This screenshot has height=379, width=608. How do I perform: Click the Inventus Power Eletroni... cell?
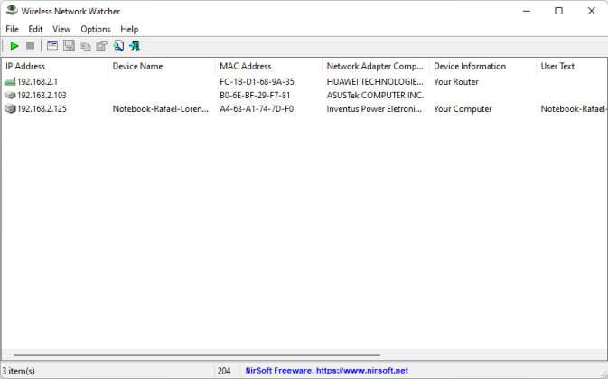pos(374,109)
